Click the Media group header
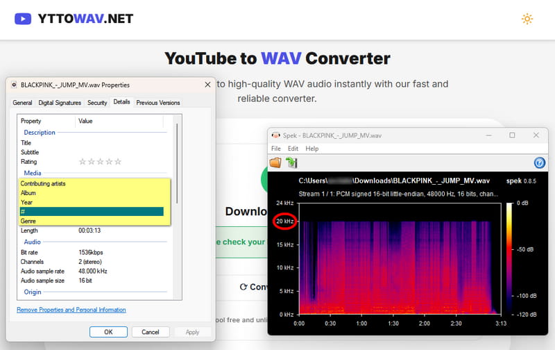This screenshot has height=350, width=555. [33, 173]
